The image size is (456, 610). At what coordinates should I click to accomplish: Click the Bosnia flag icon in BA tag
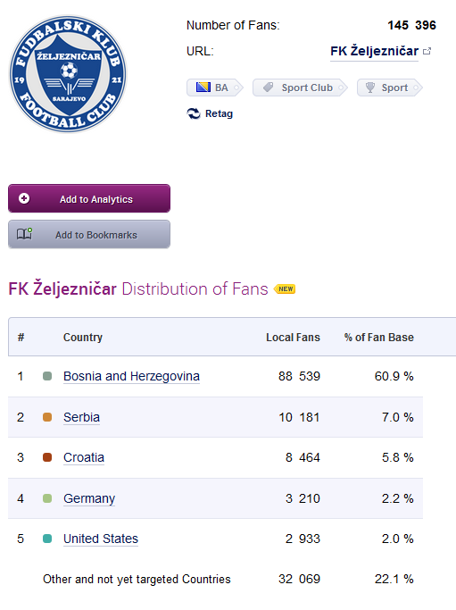(203, 88)
